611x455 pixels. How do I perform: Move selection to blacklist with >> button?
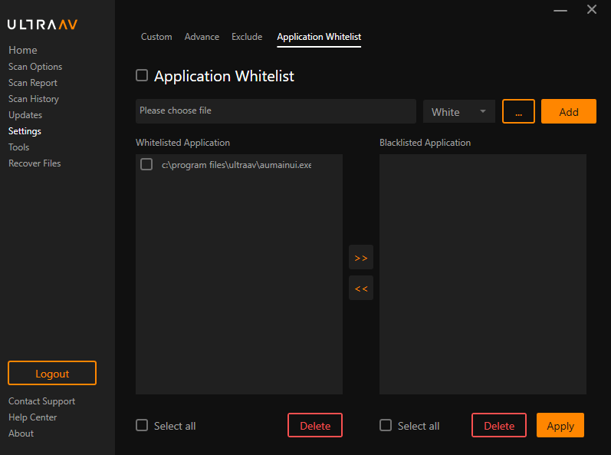[361, 257]
